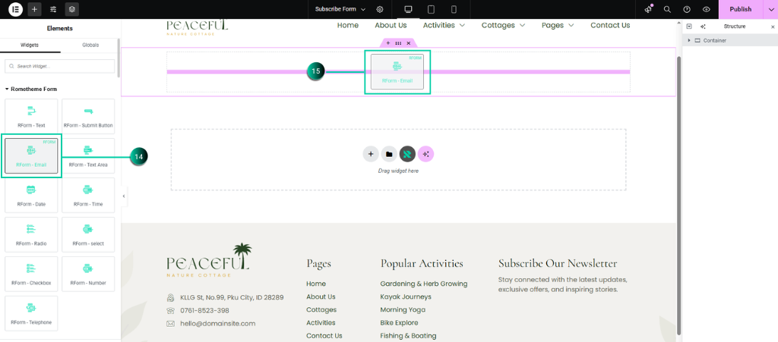Collapse the Elements panel handle

click(x=124, y=196)
